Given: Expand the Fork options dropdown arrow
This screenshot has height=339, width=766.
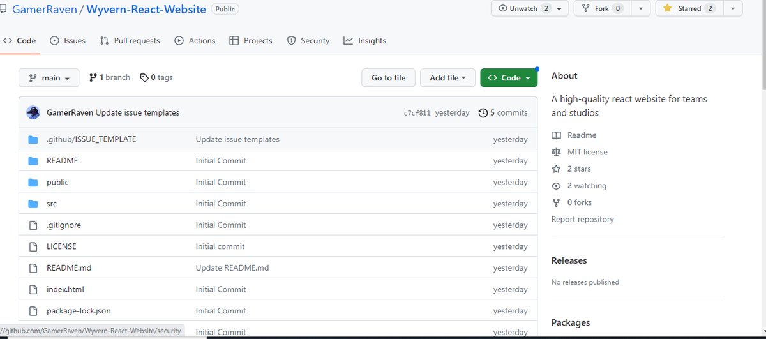Looking at the screenshot, I should click(641, 9).
